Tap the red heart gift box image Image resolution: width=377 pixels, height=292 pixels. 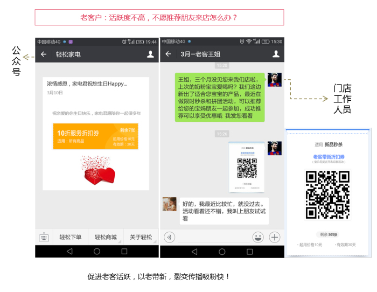coord(99,170)
